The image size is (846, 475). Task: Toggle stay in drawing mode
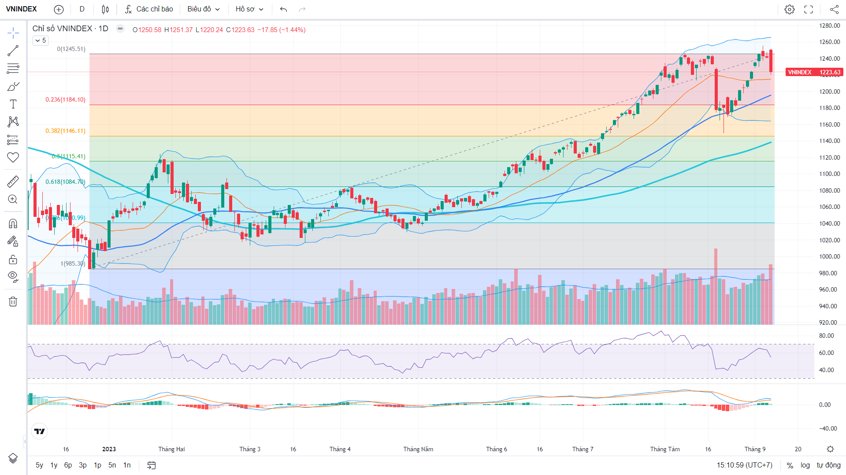point(13,241)
